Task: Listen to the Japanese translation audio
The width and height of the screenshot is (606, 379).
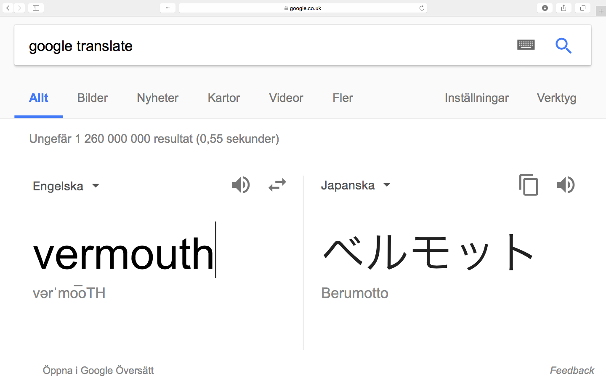Action: [566, 185]
